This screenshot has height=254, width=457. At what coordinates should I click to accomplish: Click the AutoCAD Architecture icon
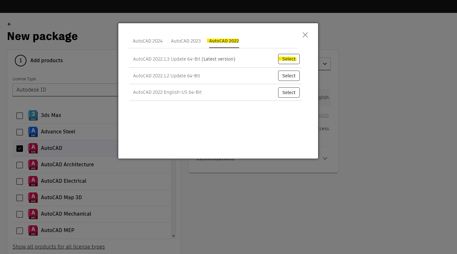tap(33, 164)
